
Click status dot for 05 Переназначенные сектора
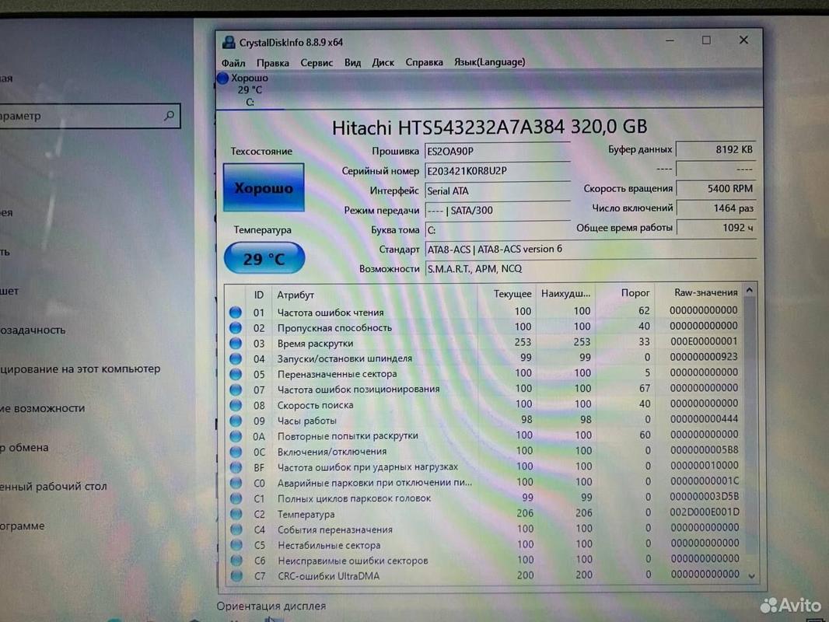click(236, 374)
